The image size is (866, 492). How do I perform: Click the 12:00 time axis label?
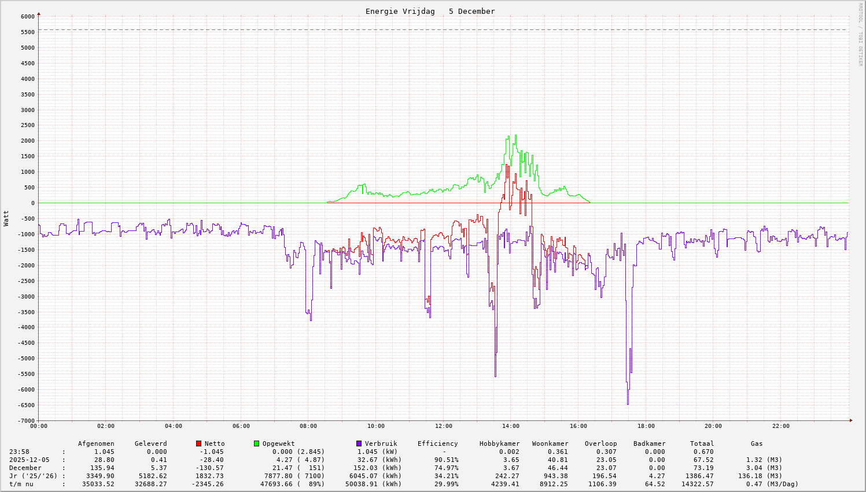click(x=443, y=426)
